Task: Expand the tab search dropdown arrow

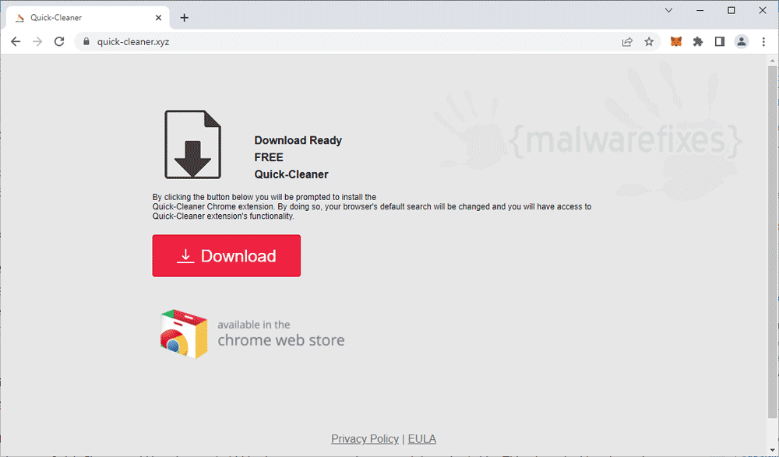Action: tap(668, 10)
